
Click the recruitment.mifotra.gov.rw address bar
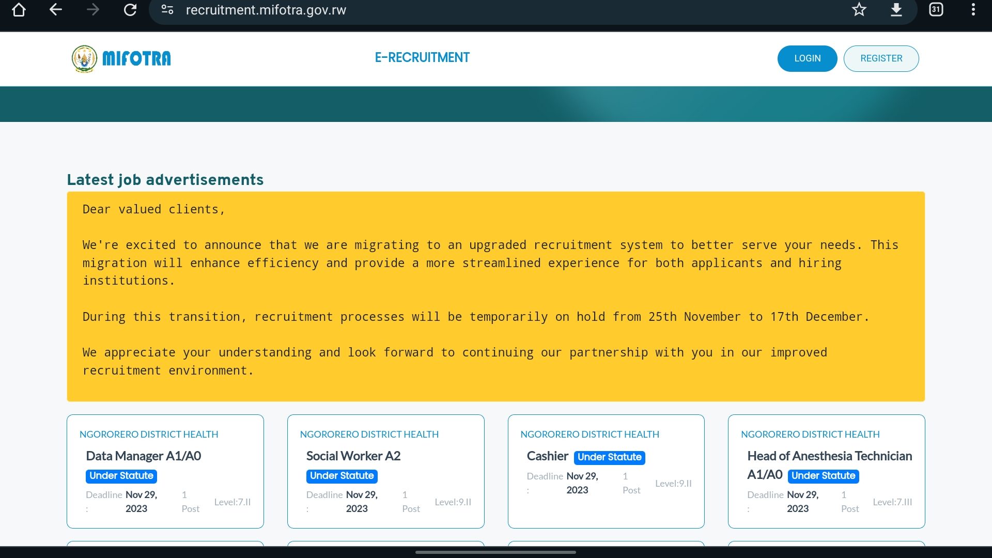tap(266, 10)
